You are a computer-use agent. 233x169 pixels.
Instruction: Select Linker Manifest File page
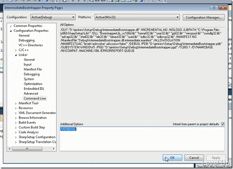click(x=33, y=69)
